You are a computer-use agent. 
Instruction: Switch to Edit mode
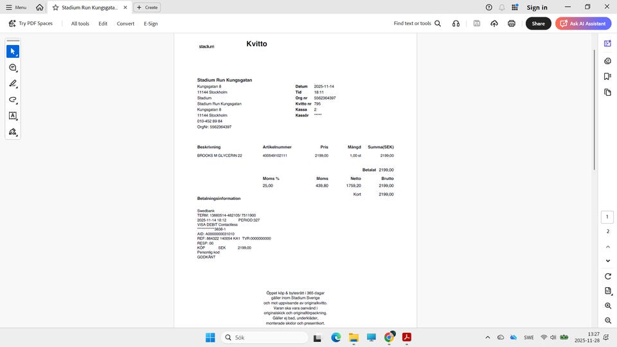tap(103, 24)
